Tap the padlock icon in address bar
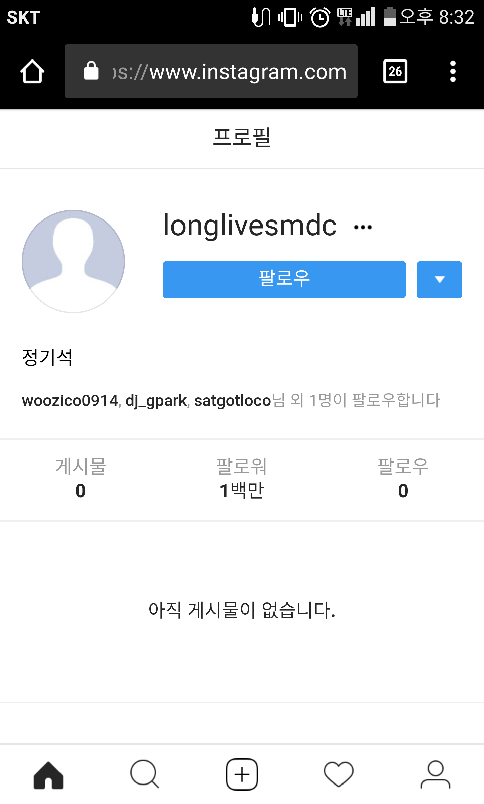This screenshot has height=804, width=484. [91, 71]
